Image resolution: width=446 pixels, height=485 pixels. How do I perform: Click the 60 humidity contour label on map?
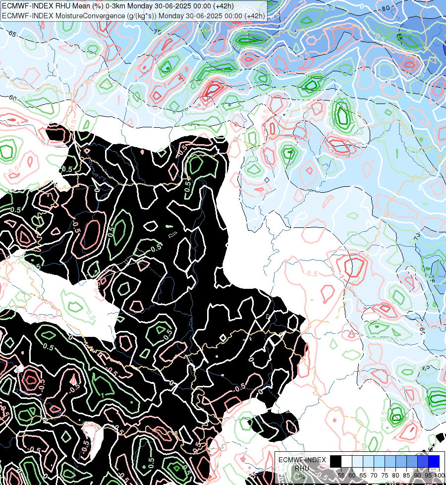13,98
